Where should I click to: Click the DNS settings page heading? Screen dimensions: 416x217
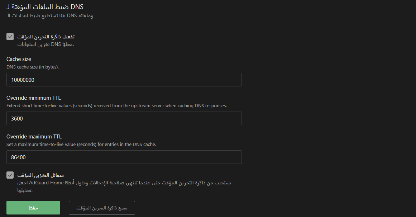pyautogui.click(x=45, y=6)
